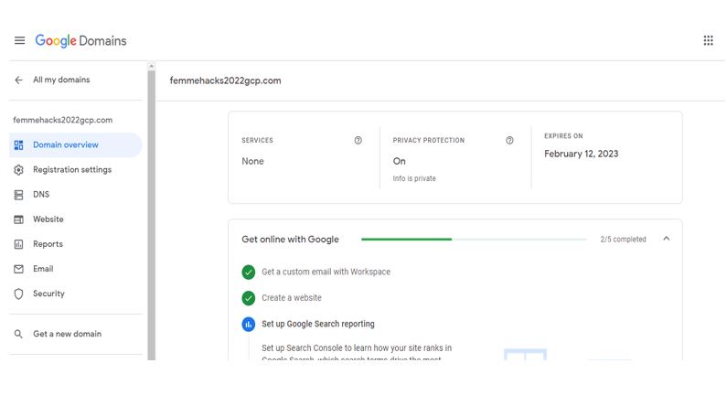
Task: Click the Services None value
Action: (x=252, y=161)
